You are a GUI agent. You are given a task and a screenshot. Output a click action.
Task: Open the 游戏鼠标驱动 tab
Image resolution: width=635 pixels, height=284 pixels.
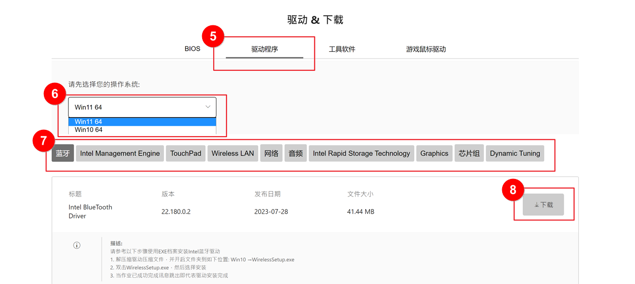point(426,49)
